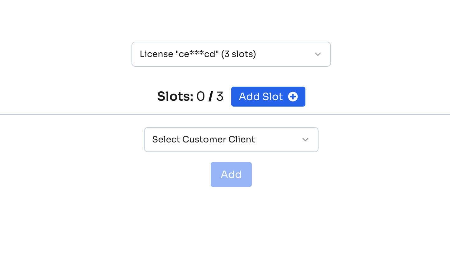The image size is (450, 263).
Task: Click the chevron arrow in Select Customer Client
Action: click(x=305, y=140)
